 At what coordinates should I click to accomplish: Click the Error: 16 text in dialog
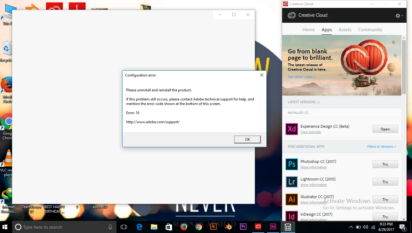click(133, 113)
